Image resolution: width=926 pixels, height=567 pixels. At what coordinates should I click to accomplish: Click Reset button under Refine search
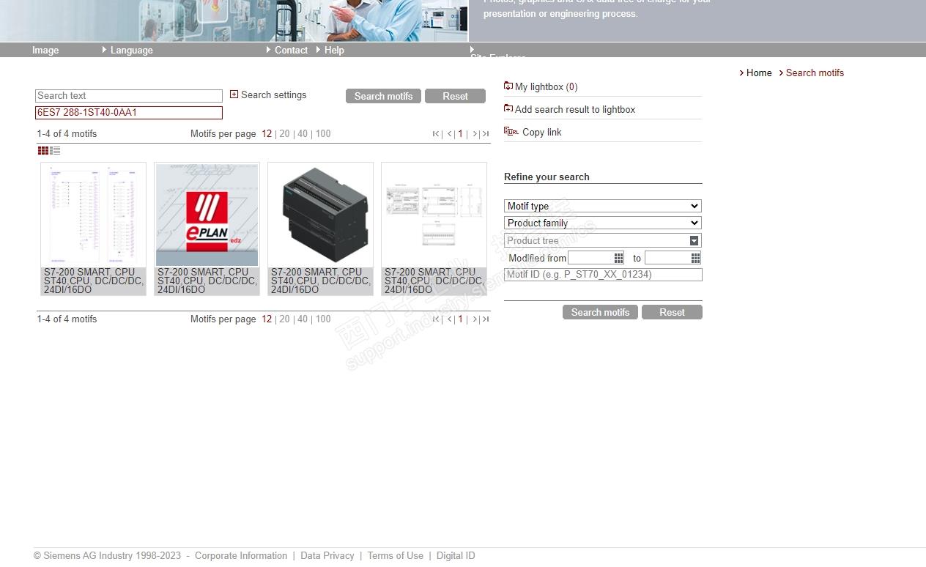click(672, 312)
